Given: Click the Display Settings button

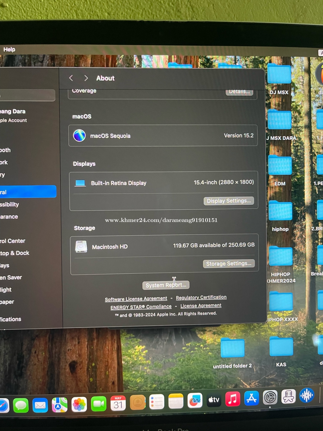Looking at the screenshot, I should point(229,201).
